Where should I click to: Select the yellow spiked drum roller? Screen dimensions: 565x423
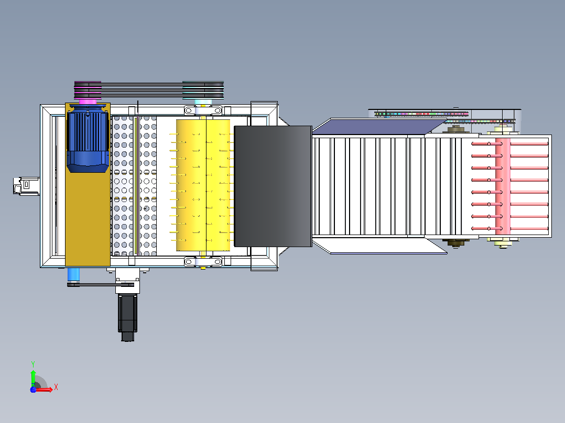pyautogui.click(x=203, y=185)
